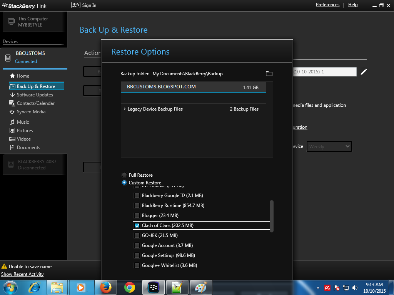394x295 pixels.
Task: Select Back Up & Restore in sidebar
Action: [x=37, y=86]
